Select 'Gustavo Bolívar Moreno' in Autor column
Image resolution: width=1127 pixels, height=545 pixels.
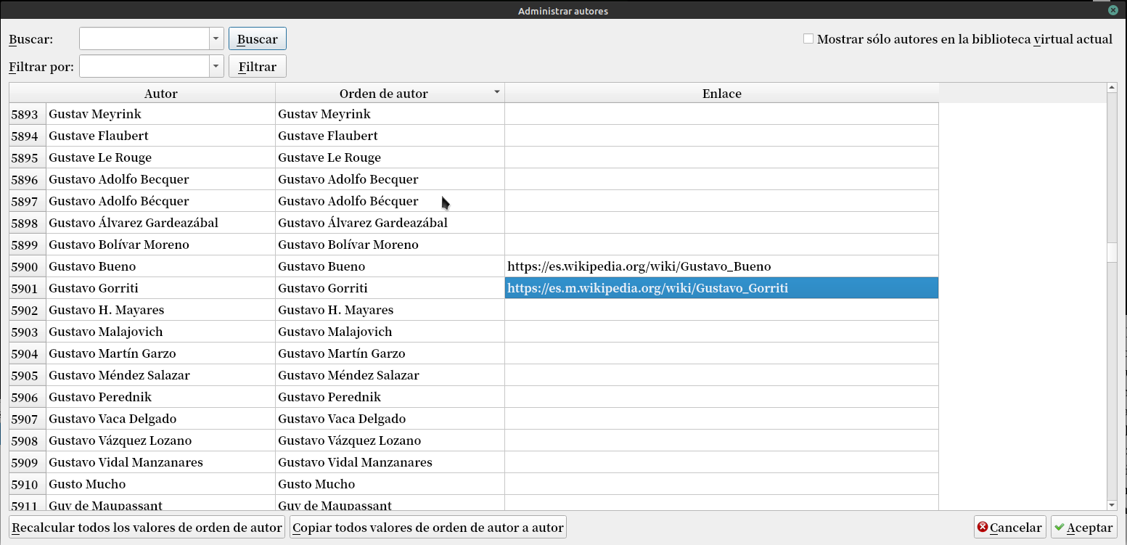click(160, 245)
